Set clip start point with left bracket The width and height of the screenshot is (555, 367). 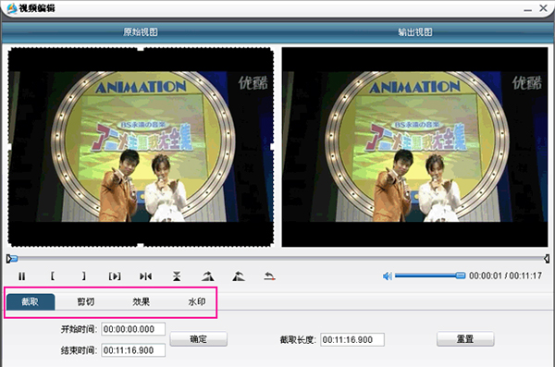53,276
